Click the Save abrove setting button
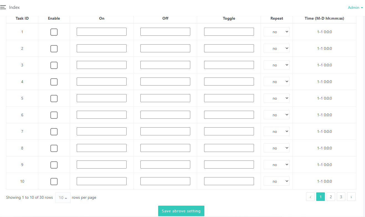The width and height of the screenshot is (365, 217). click(181, 211)
